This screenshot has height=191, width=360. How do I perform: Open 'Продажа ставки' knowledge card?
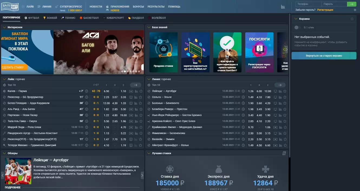tap(163, 52)
